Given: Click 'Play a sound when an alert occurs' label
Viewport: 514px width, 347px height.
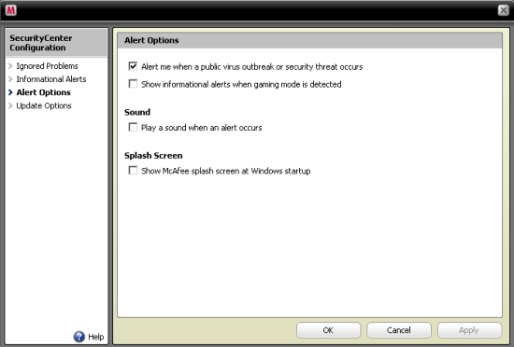Looking at the screenshot, I should click(x=202, y=128).
